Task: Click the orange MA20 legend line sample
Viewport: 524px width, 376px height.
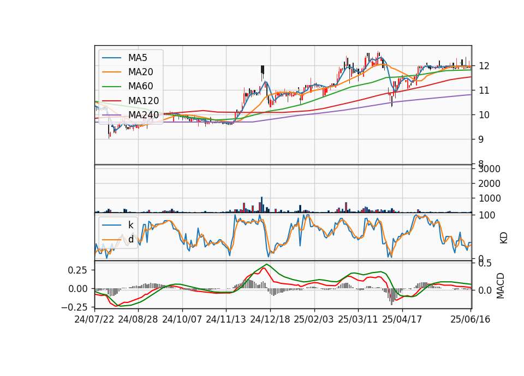Action: point(111,72)
